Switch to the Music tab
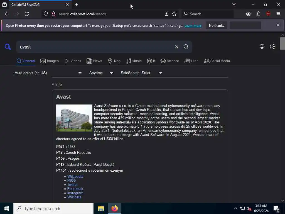The height and width of the screenshot is (214, 285). (x=134, y=61)
